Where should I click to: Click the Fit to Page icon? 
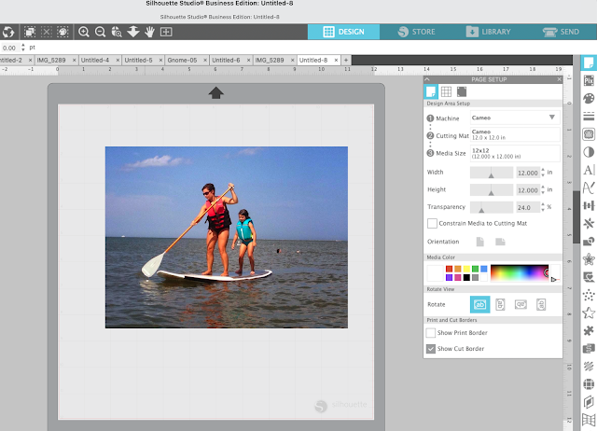tap(166, 32)
